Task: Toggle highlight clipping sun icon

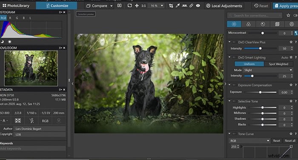Action: coord(9,41)
